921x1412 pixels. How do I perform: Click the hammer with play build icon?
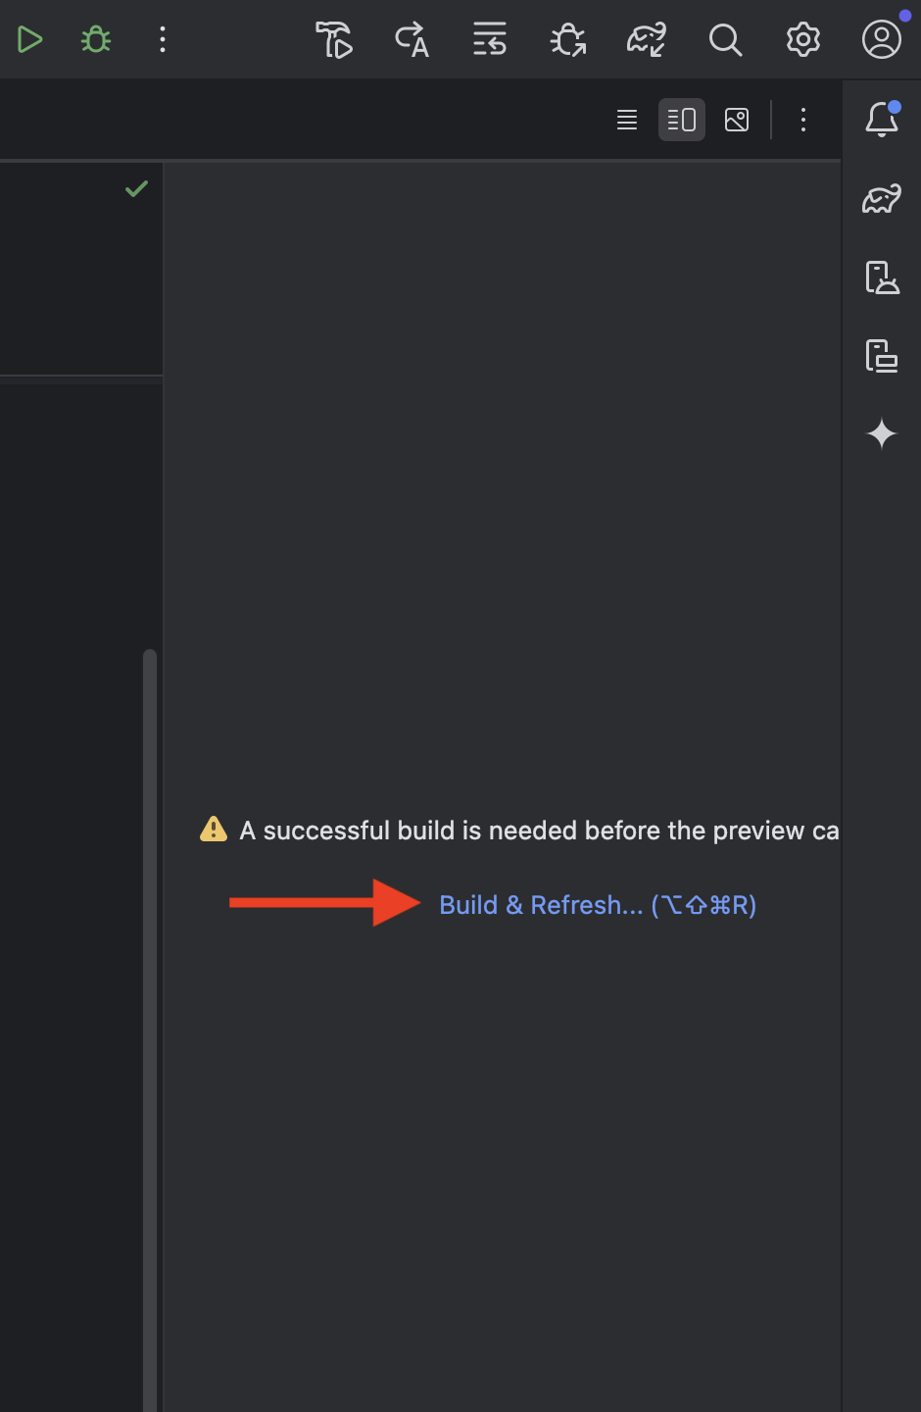point(334,40)
